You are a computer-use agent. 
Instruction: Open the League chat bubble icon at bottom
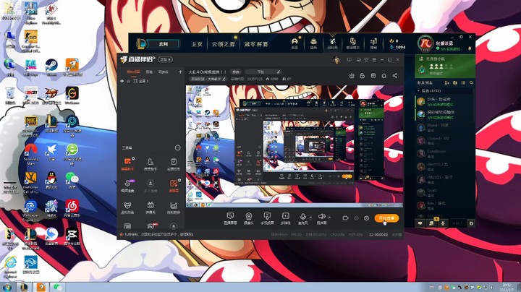point(420,223)
